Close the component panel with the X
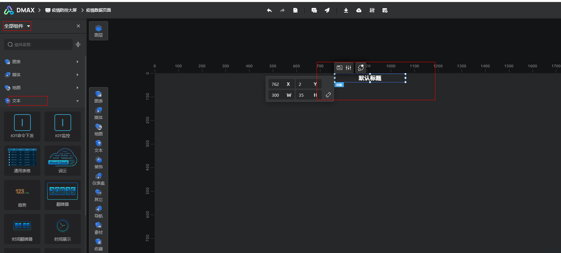 pos(78,26)
